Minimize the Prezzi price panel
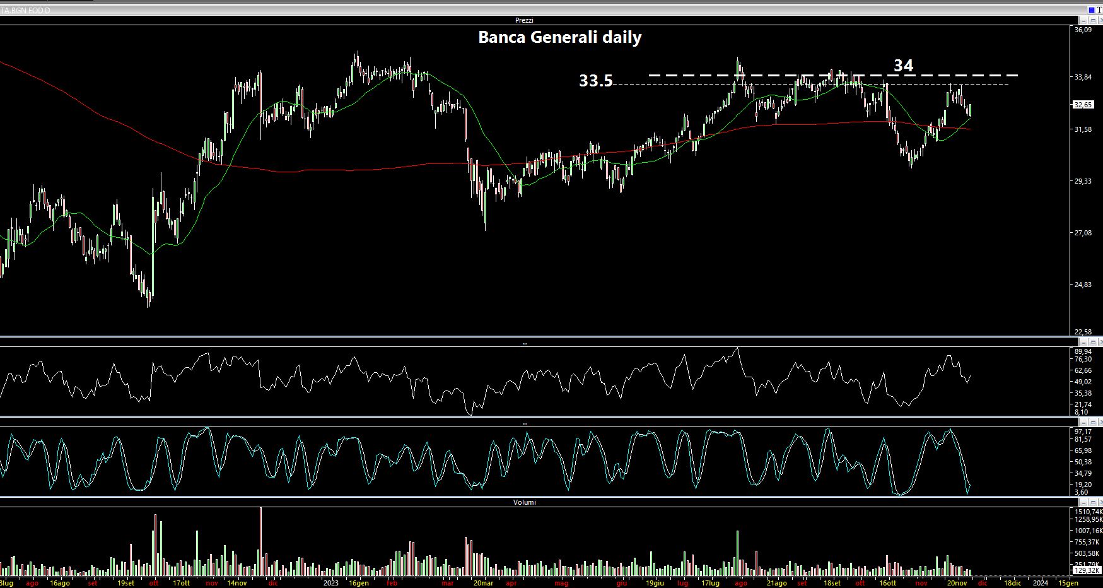 [1083, 20]
